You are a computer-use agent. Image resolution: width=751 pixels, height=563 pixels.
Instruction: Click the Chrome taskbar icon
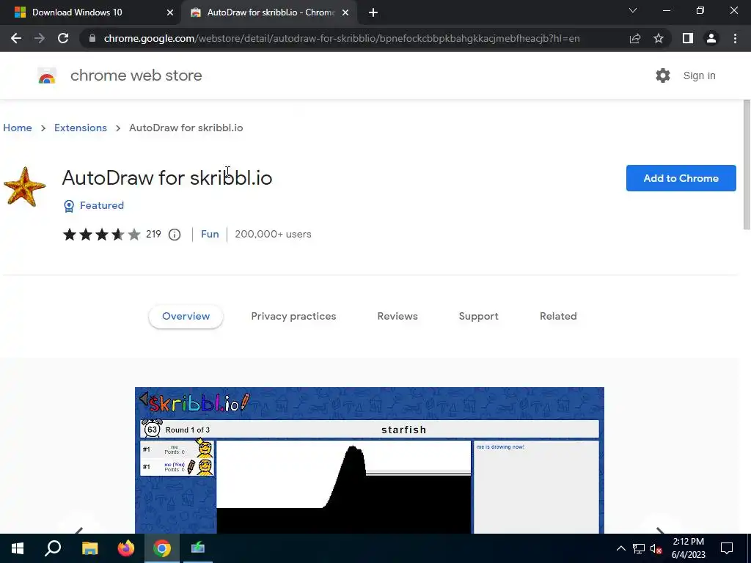[x=162, y=548]
